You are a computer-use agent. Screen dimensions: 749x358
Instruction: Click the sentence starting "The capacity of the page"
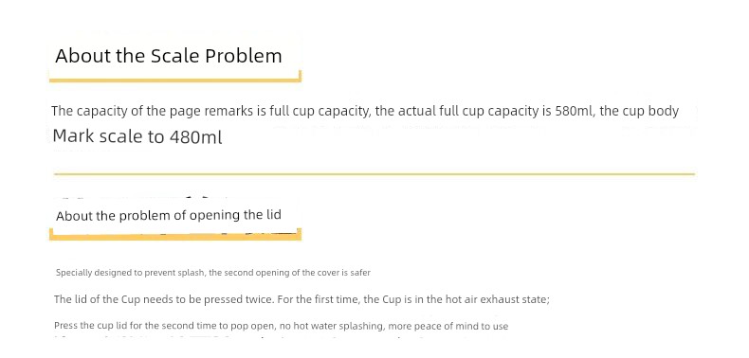365,111
